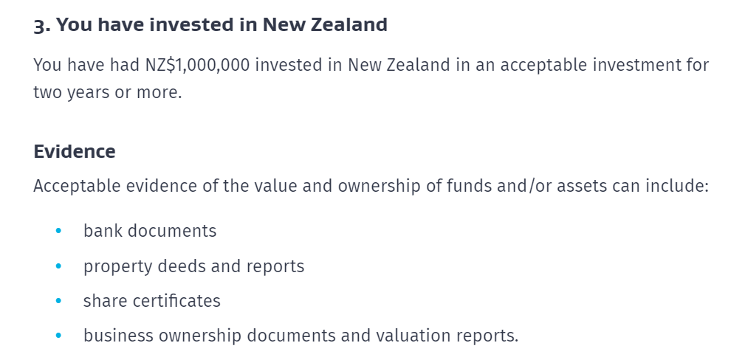
Task: Click the blue bullet beside 'business ownership documents'
Action: coord(58,336)
